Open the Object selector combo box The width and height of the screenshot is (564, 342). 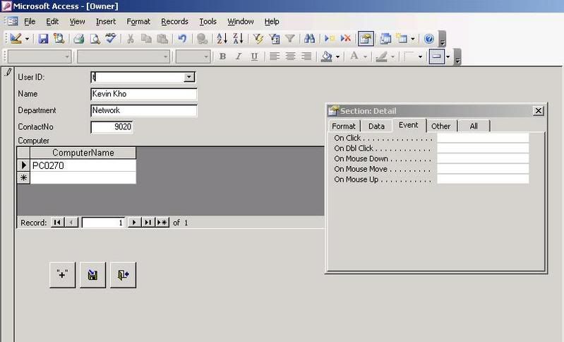pos(39,57)
